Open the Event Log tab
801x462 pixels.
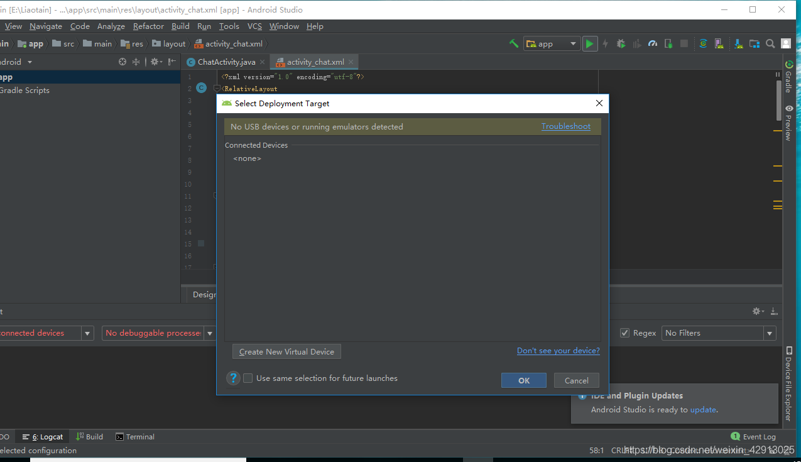pyautogui.click(x=753, y=437)
